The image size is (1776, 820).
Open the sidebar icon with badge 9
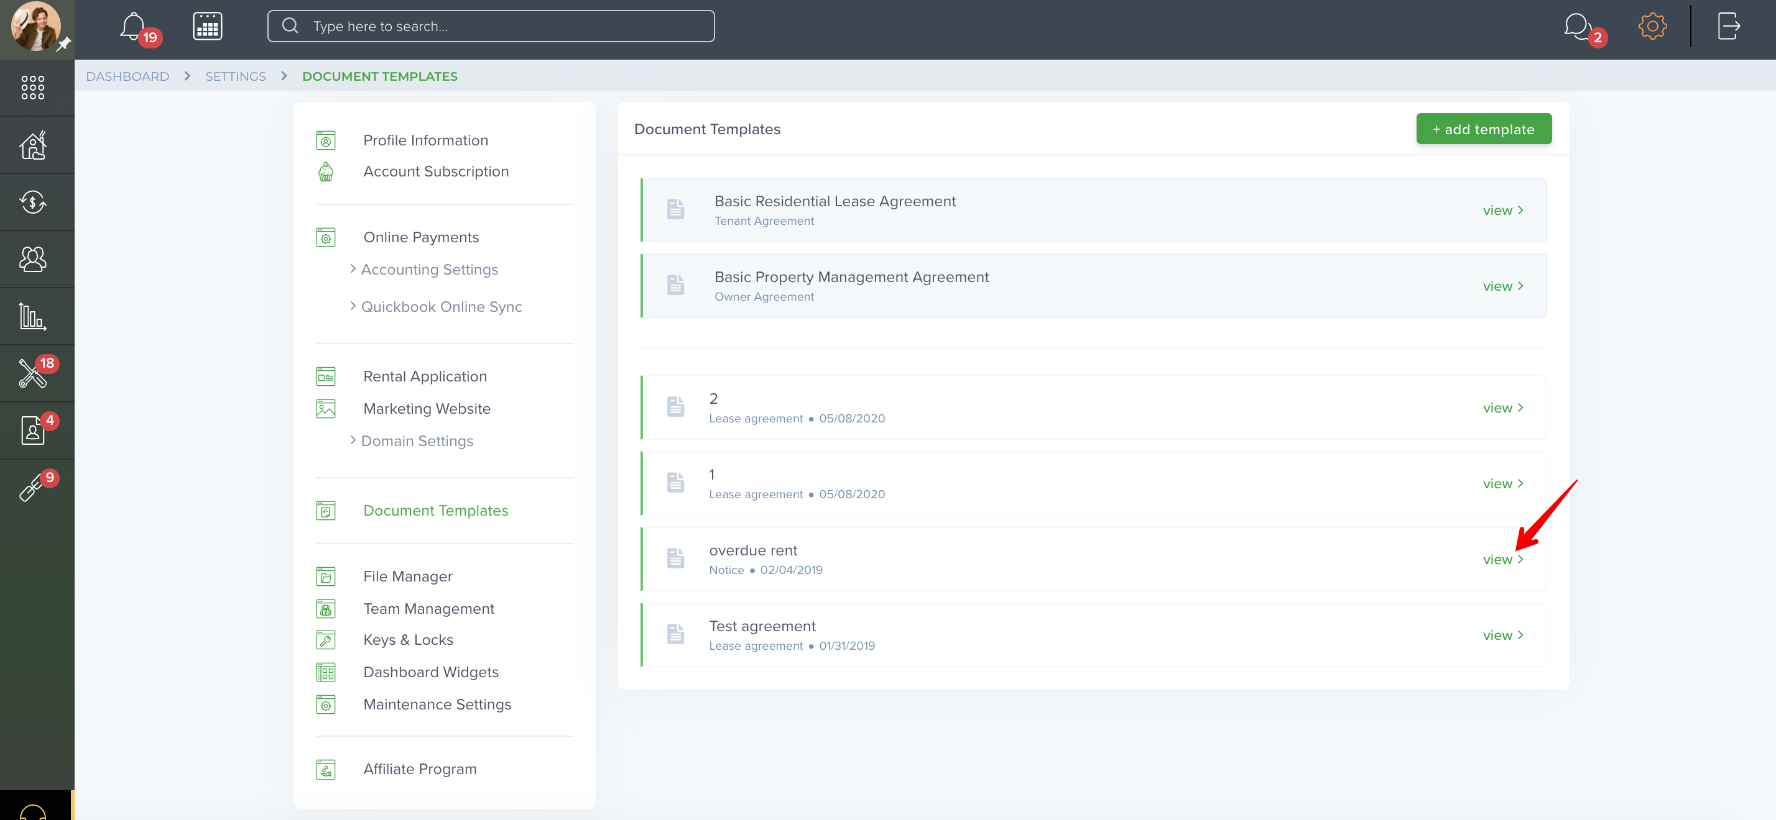point(31,488)
